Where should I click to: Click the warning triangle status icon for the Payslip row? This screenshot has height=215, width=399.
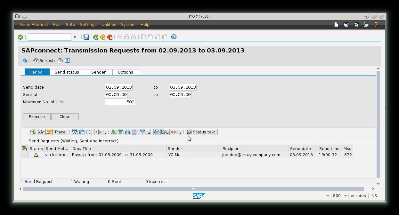coord(36,155)
